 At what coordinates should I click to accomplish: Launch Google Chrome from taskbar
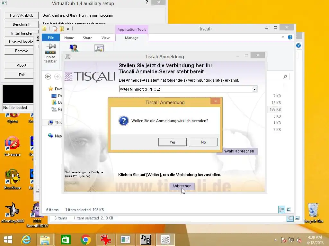(x=85, y=240)
